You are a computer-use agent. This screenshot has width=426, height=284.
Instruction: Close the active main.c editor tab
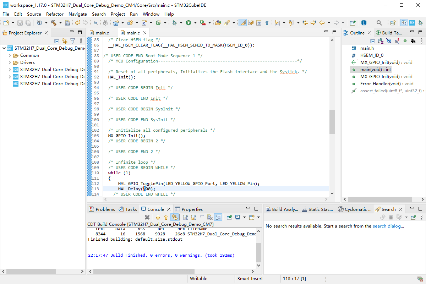click(144, 33)
